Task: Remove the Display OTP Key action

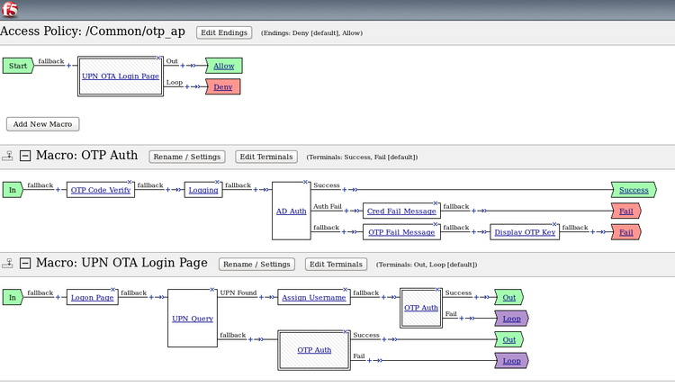Action: pos(555,225)
